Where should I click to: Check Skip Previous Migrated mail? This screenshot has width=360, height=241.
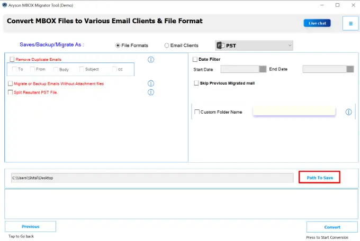(x=196, y=83)
